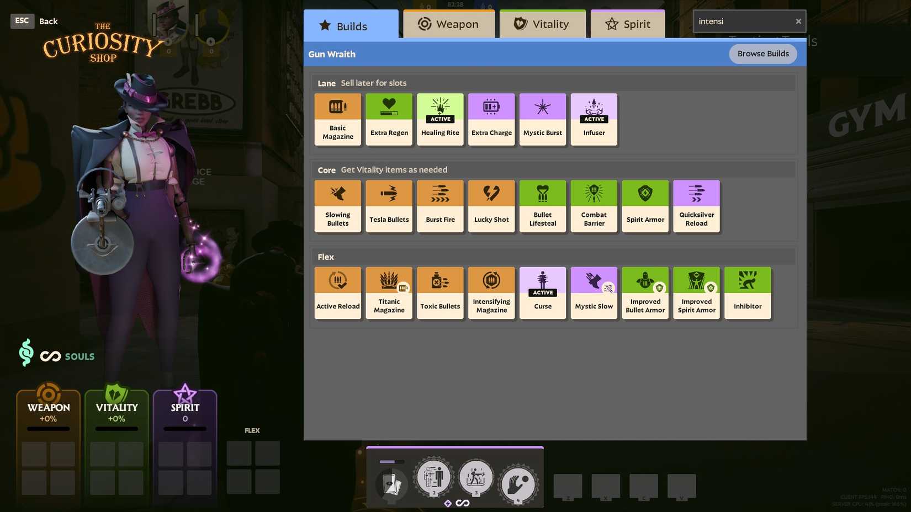The width and height of the screenshot is (911, 512).
Task: Clear the search box text
Action: point(798,22)
